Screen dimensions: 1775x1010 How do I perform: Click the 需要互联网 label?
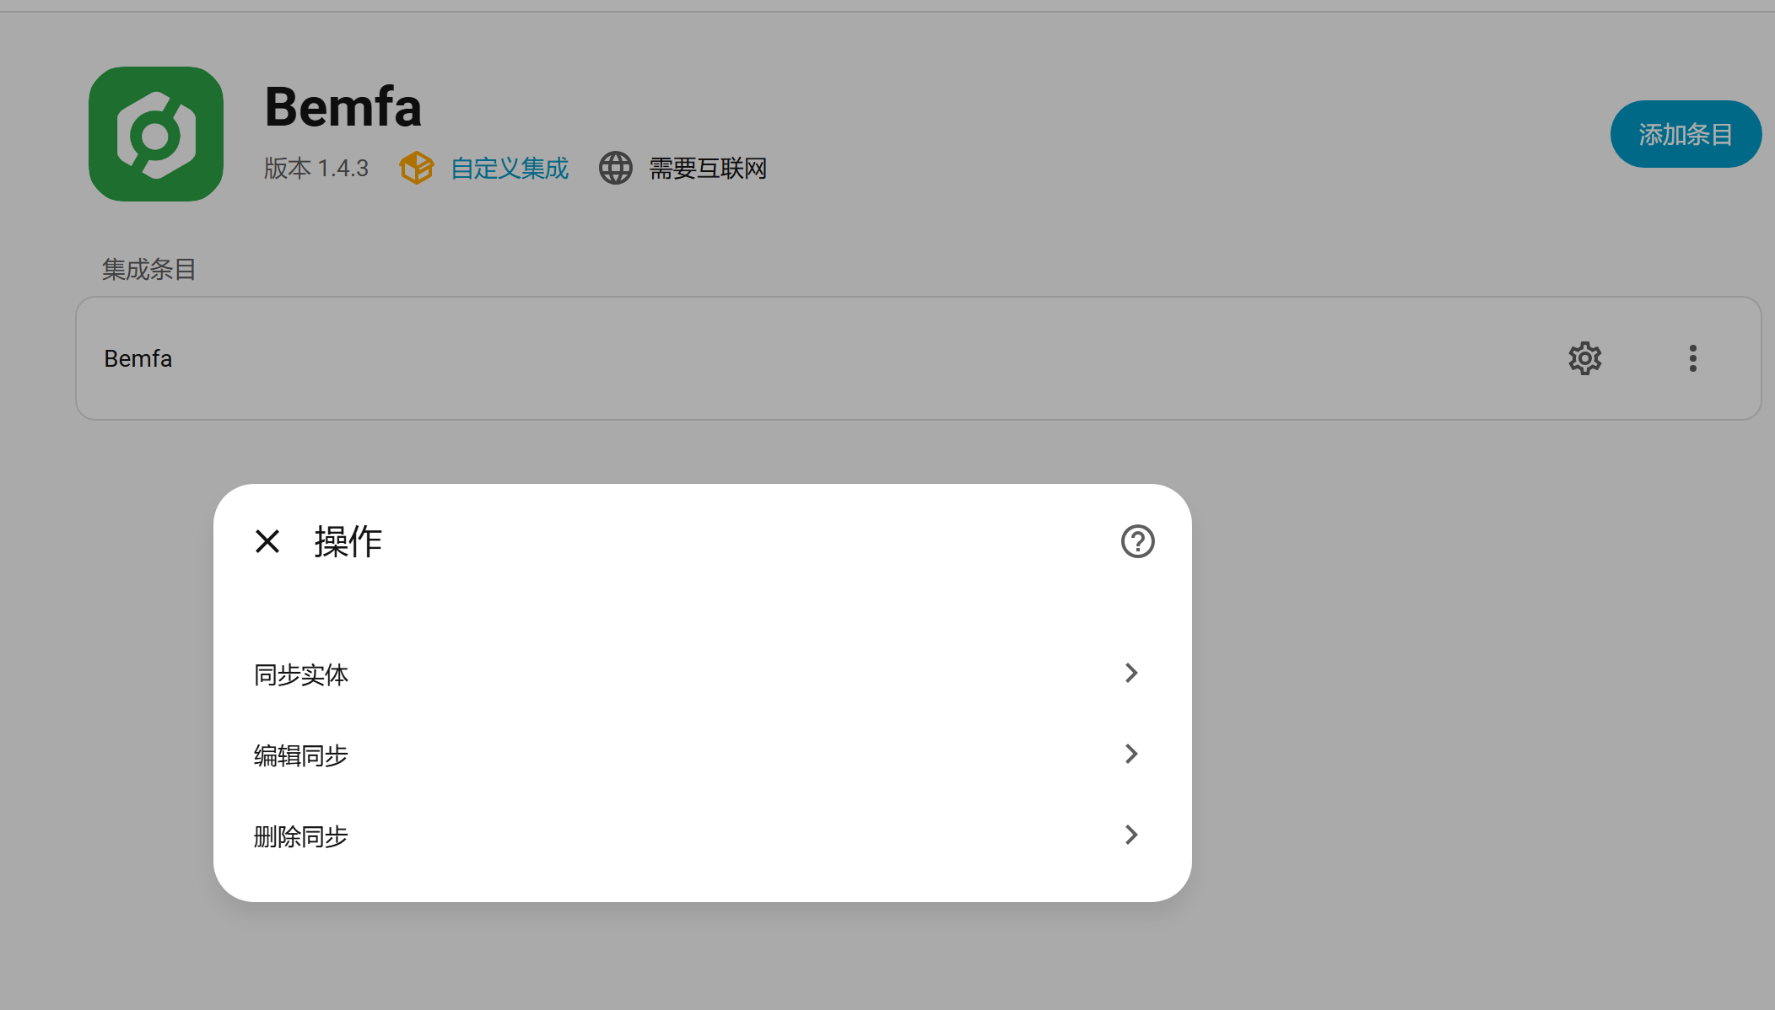pos(708,168)
